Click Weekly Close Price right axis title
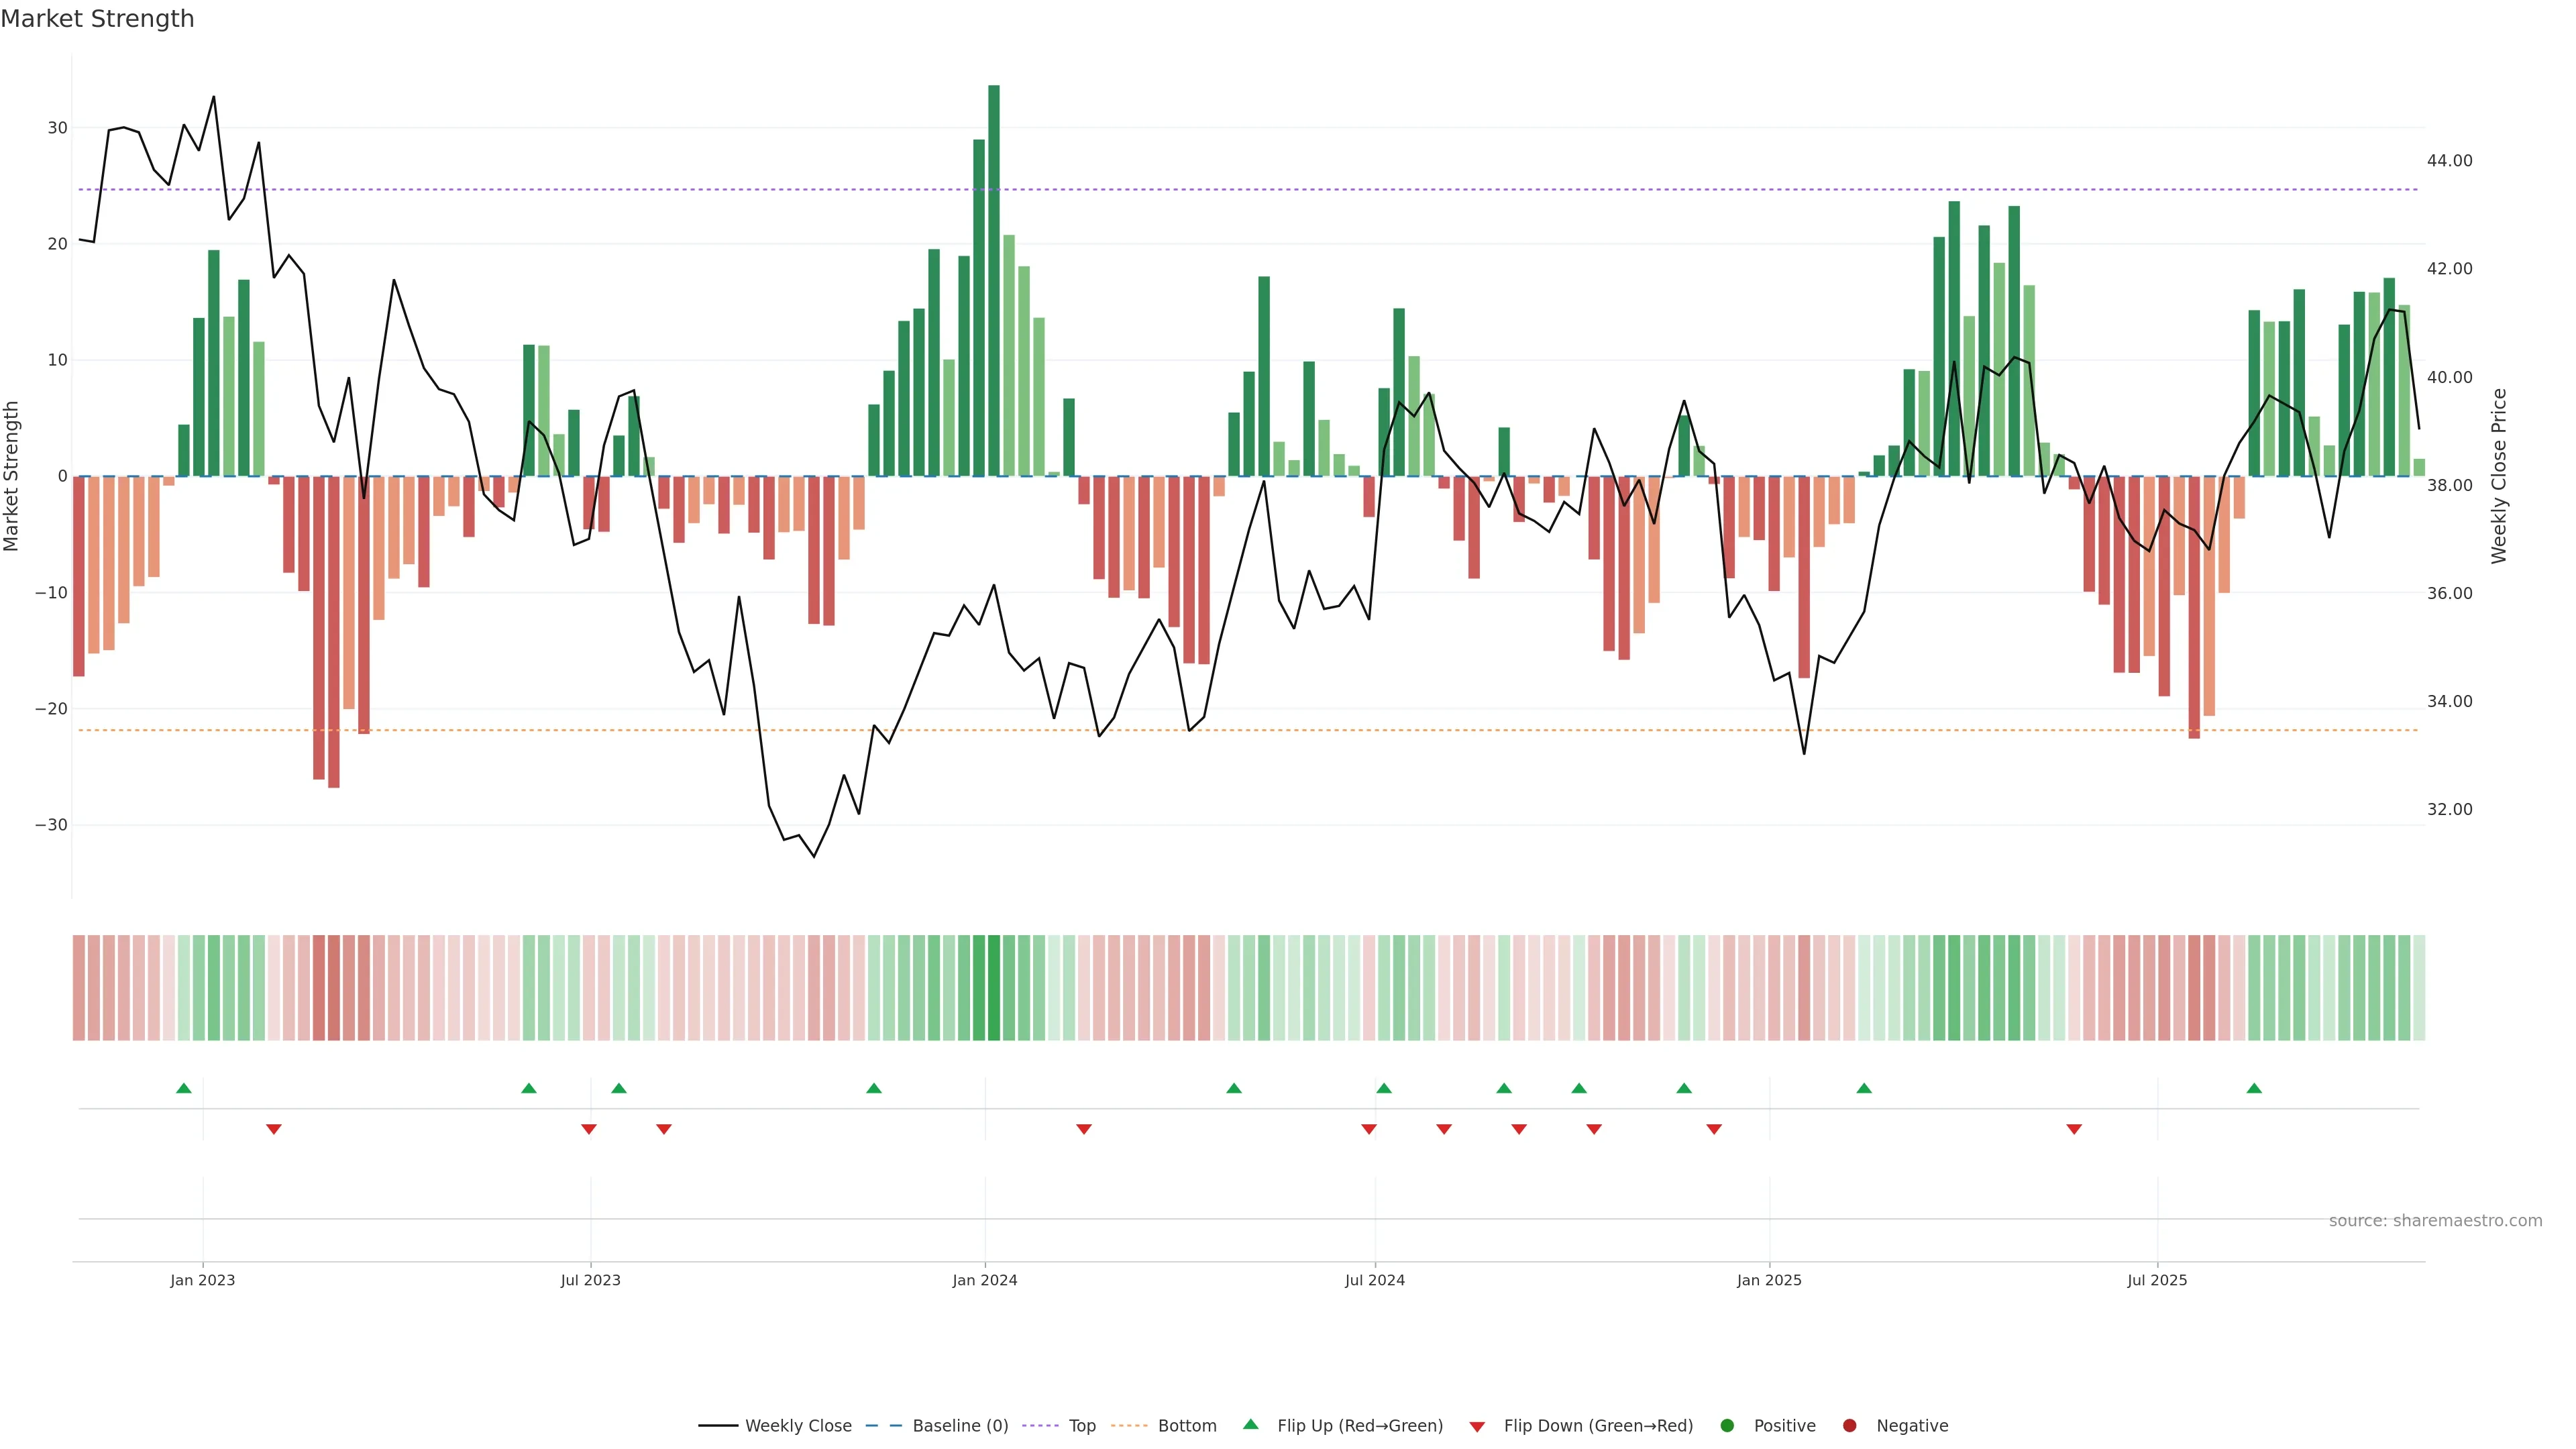 [x=2499, y=476]
